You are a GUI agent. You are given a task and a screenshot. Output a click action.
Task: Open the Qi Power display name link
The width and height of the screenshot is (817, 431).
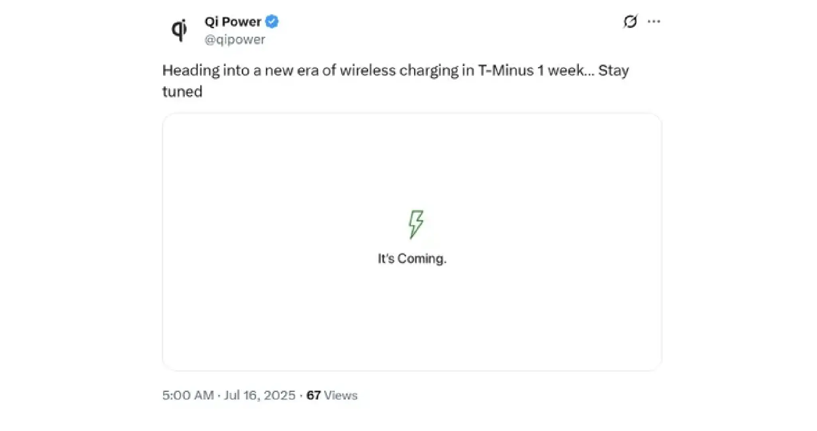tap(233, 22)
